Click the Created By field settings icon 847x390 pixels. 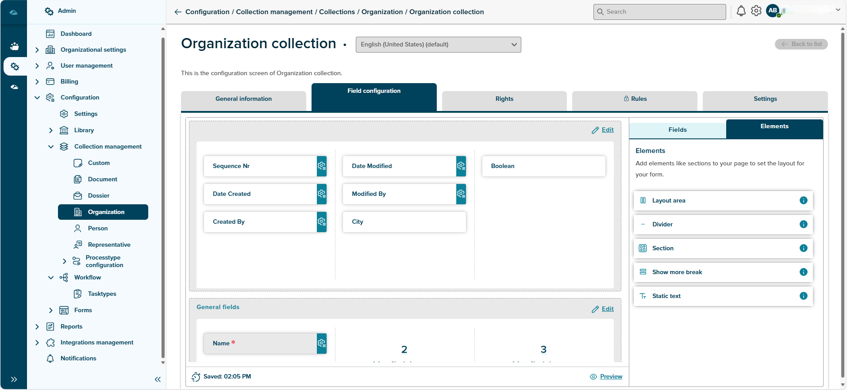point(322,222)
